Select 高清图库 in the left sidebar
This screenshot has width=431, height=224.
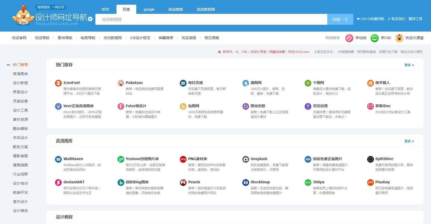(21, 74)
